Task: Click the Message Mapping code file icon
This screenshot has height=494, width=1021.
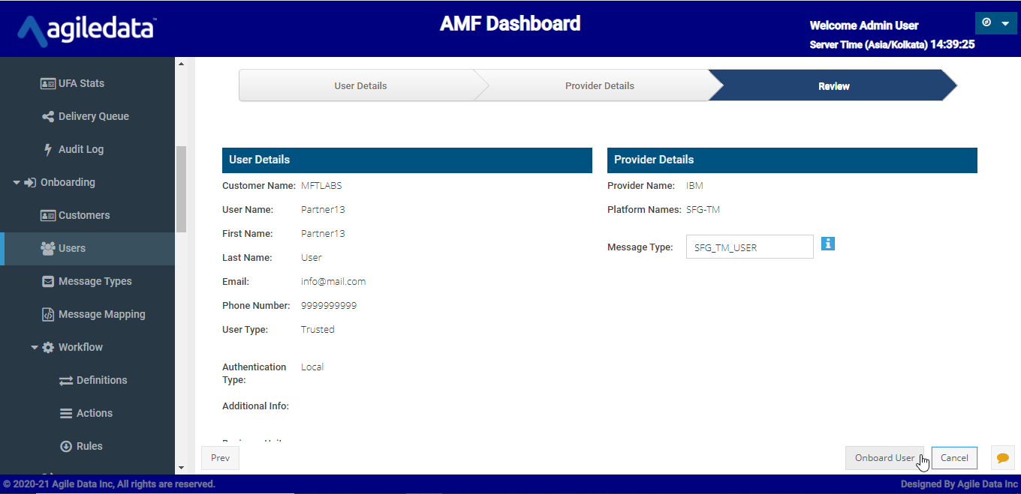Action: click(x=48, y=314)
